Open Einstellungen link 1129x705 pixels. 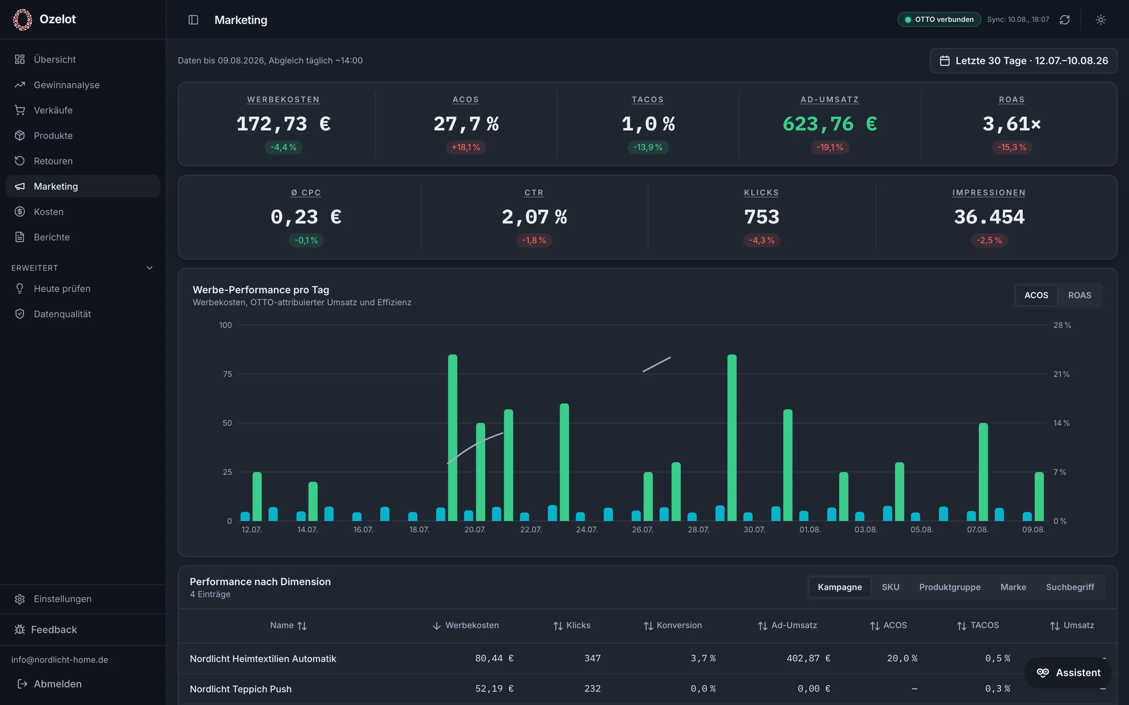pyautogui.click(x=83, y=599)
